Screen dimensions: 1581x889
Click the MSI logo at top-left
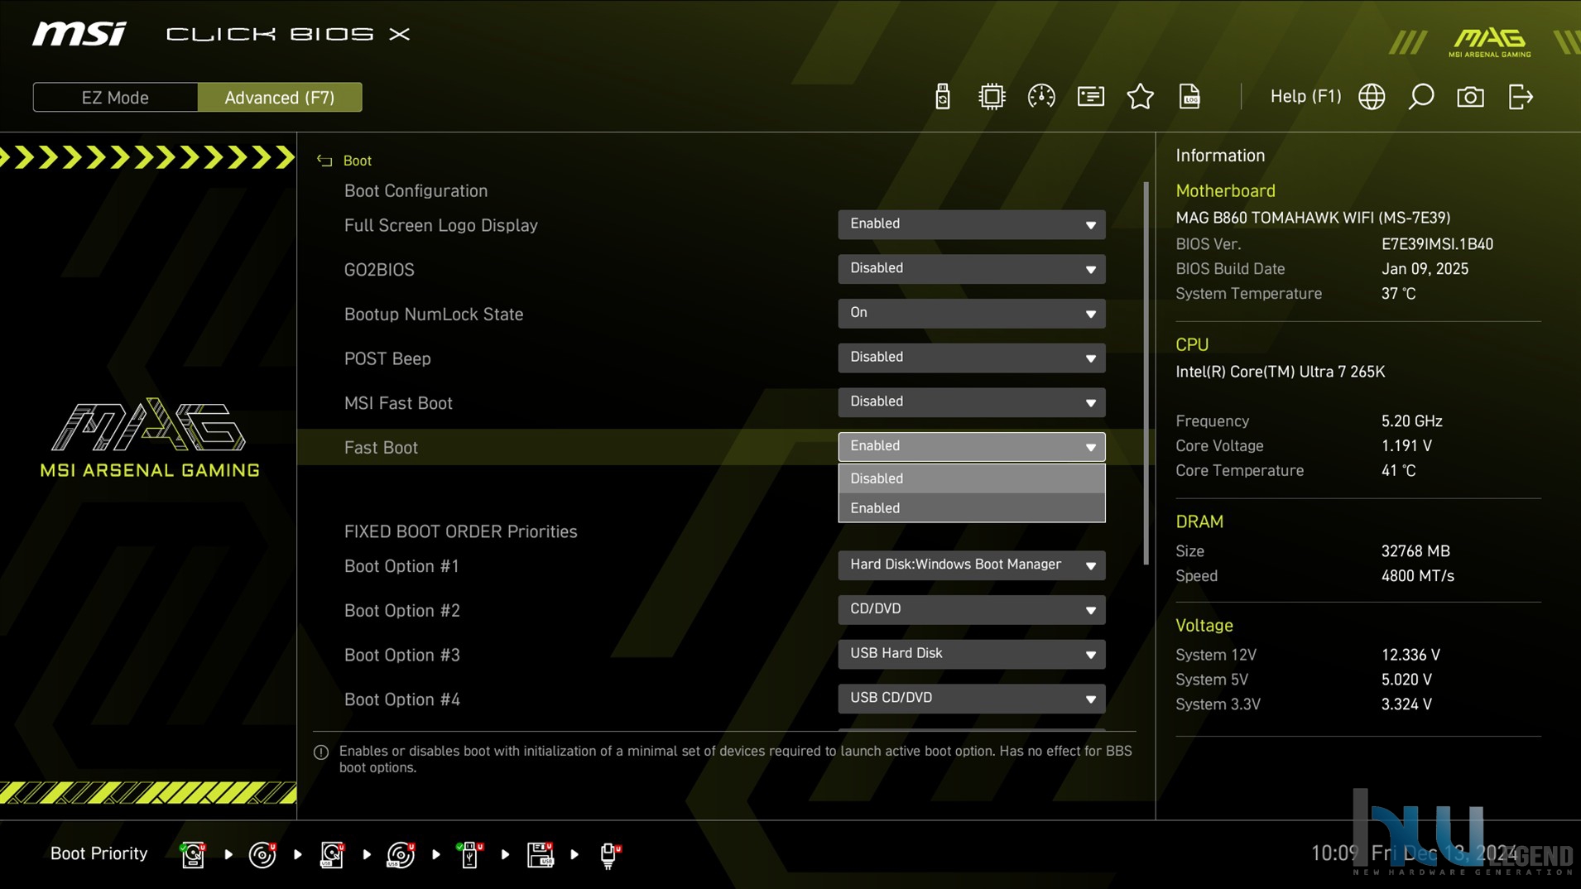coord(79,34)
